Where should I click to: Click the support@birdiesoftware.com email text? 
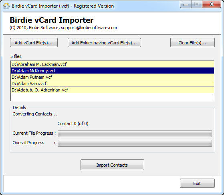(89, 28)
